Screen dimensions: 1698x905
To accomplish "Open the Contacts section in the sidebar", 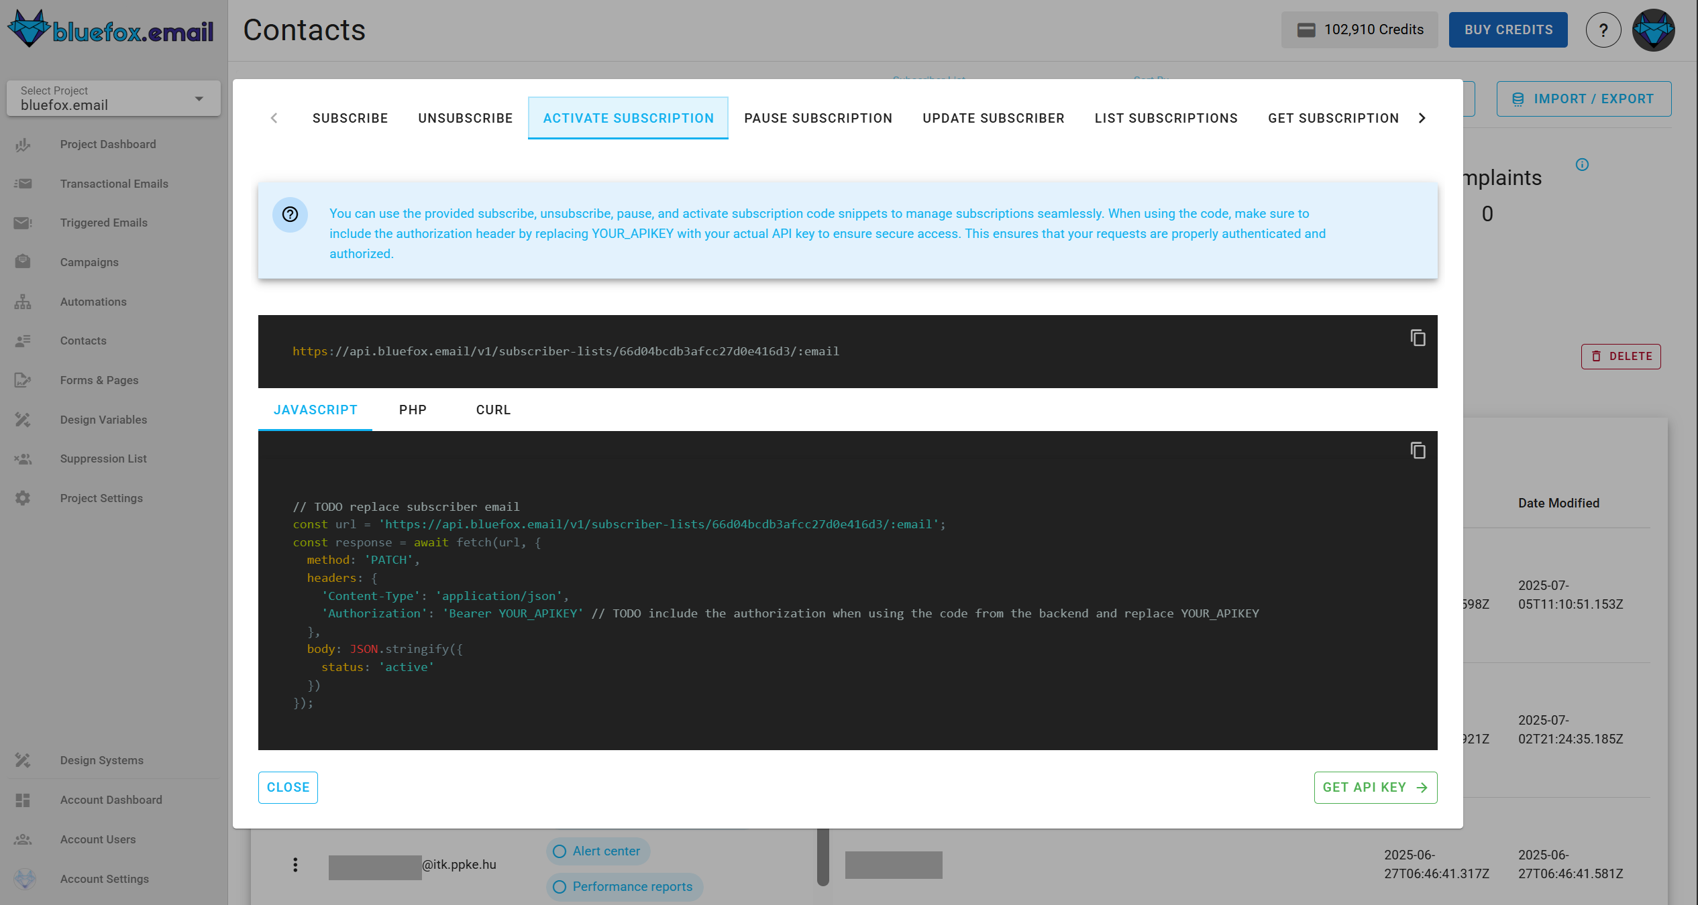I will pyautogui.click(x=83, y=341).
